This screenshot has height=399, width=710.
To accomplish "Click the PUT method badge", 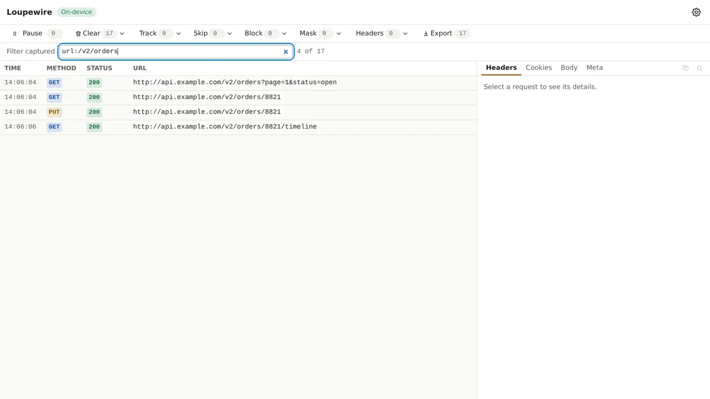I will coord(54,112).
